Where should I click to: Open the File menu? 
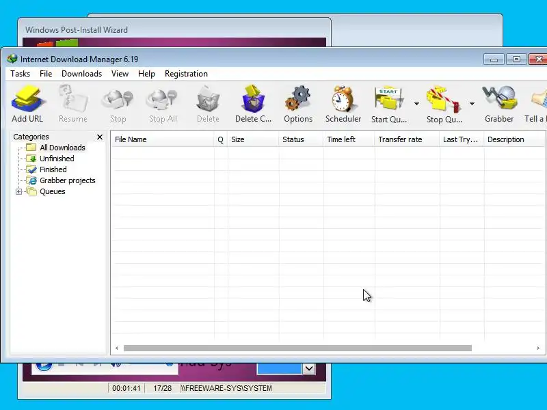click(x=46, y=74)
